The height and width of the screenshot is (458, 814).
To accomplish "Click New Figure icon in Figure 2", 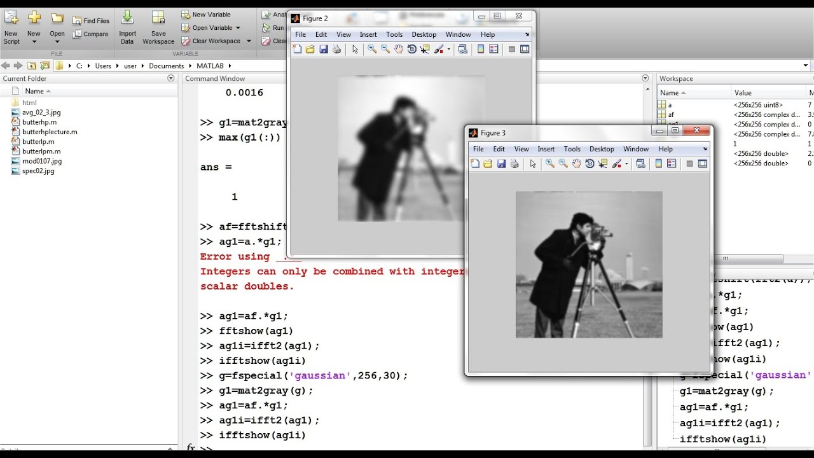I will point(297,49).
